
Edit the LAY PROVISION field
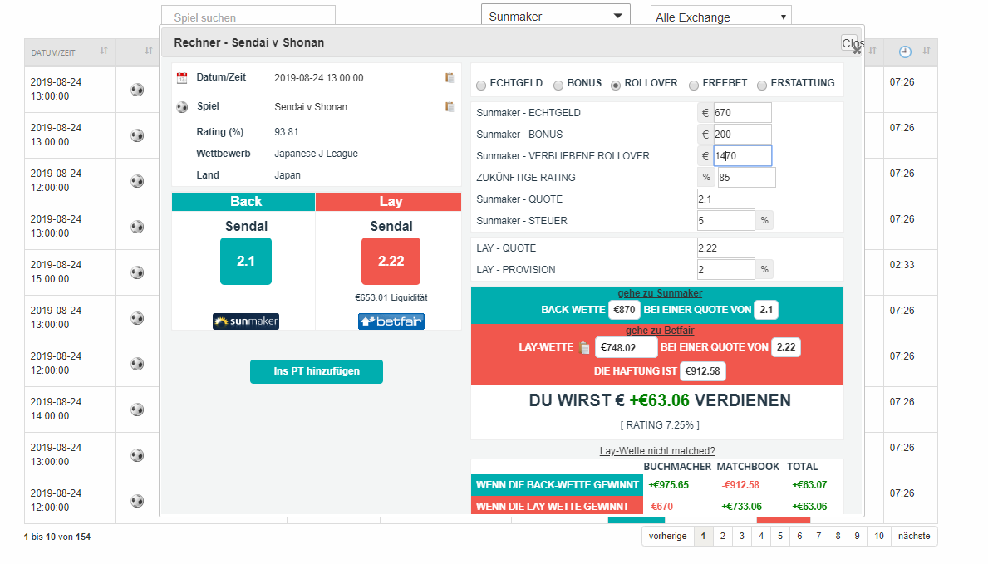[x=726, y=270]
